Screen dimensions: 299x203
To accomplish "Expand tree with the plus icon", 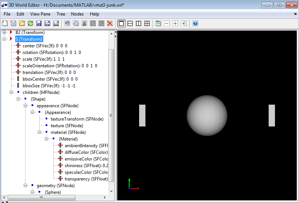I will (x=175, y=23).
